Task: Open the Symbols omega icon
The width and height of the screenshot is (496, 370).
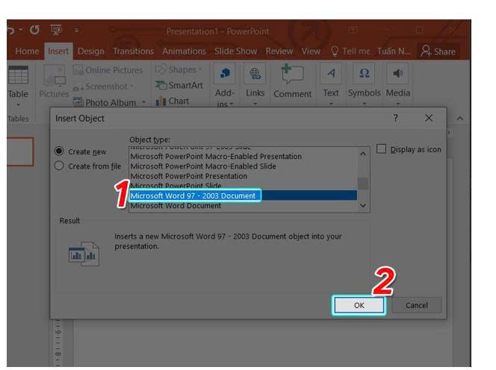Action: pos(364,74)
